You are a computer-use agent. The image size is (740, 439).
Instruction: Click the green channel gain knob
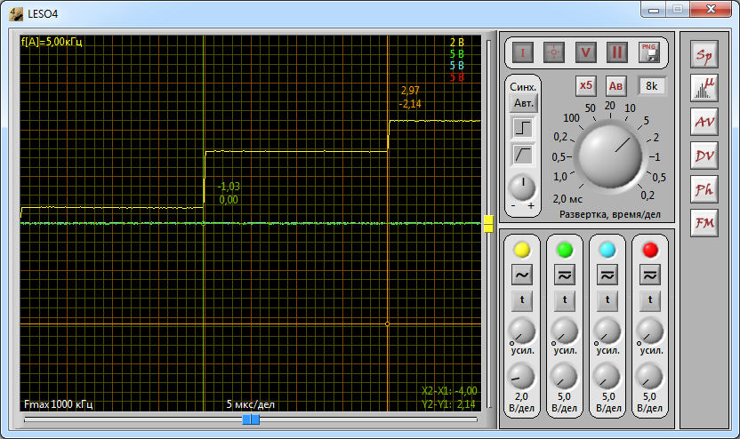[x=564, y=331]
